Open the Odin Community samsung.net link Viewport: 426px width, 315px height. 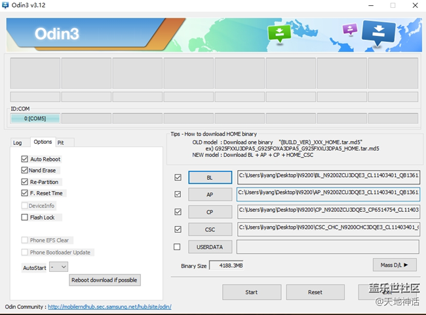(x=109, y=307)
